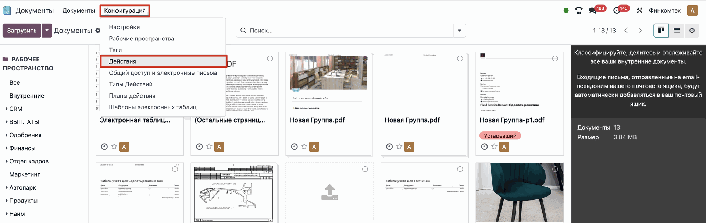Image resolution: width=706 pixels, height=223 pixels.
Task: Select the Новая Группа-p1.pdf document circle
Action: 555,59
